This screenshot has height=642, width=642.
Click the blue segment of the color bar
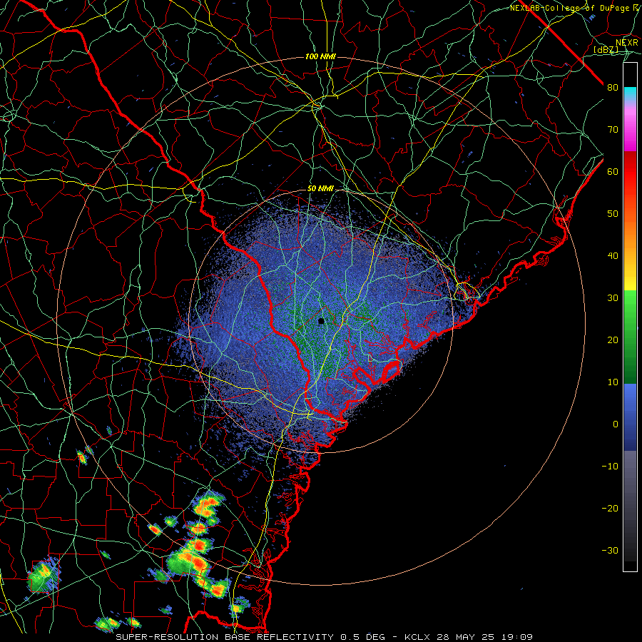(630, 417)
